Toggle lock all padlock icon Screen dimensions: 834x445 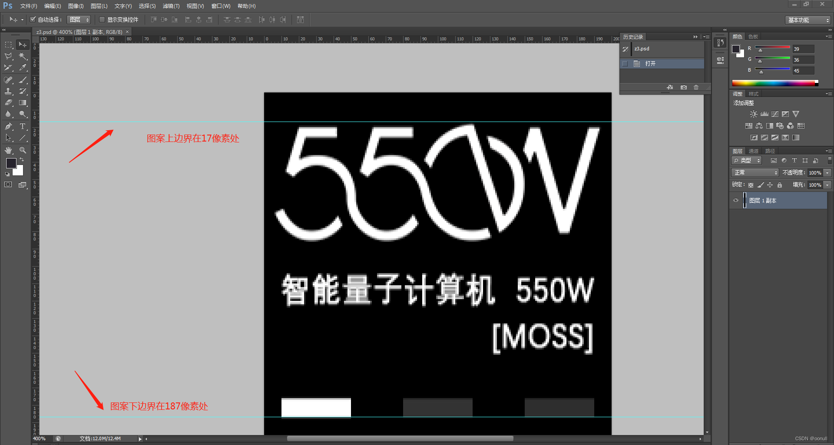[780, 185]
